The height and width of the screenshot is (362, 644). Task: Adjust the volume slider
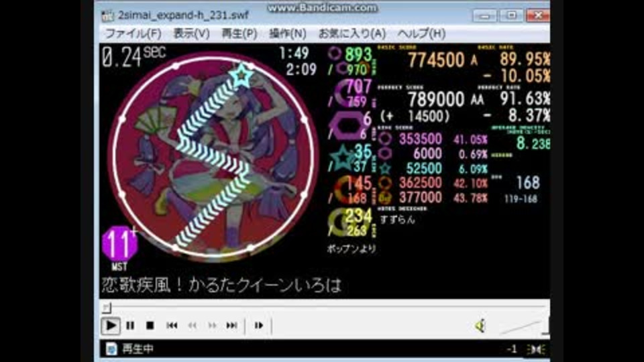[x=524, y=327]
